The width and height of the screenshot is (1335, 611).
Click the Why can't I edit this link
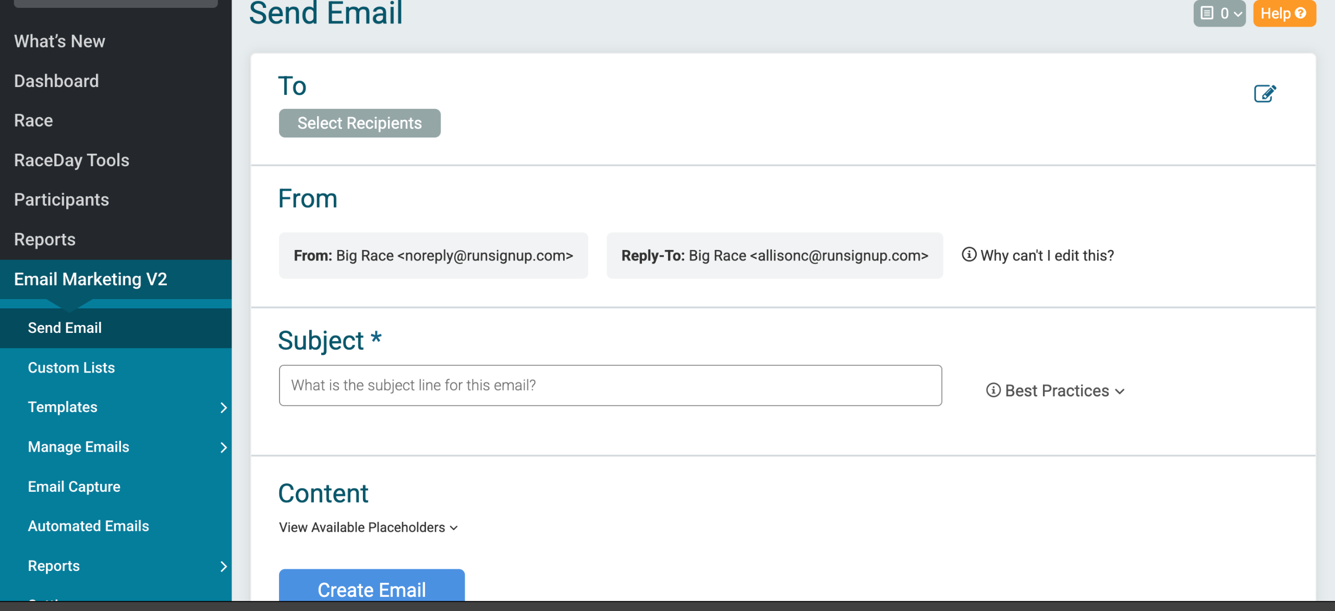[1047, 256]
